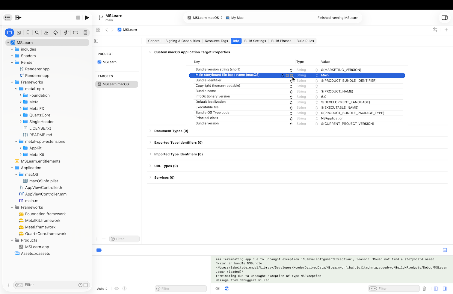Collapse the Custom macOS Application Target Properties section
The height and width of the screenshot is (294, 453).
[150, 52]
